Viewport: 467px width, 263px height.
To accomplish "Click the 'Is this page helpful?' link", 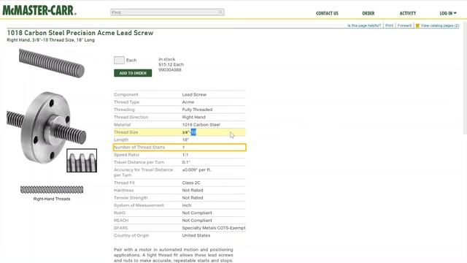I will coord(364,26).
